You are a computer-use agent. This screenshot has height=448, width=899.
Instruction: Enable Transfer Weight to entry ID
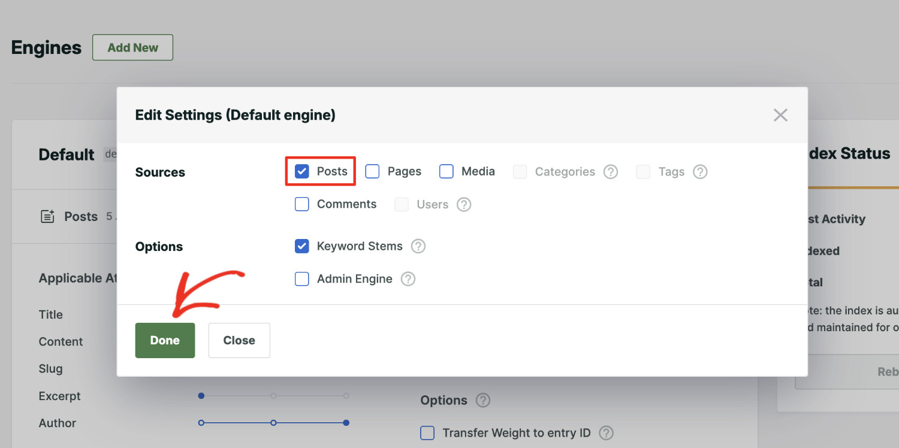point(427,432)
